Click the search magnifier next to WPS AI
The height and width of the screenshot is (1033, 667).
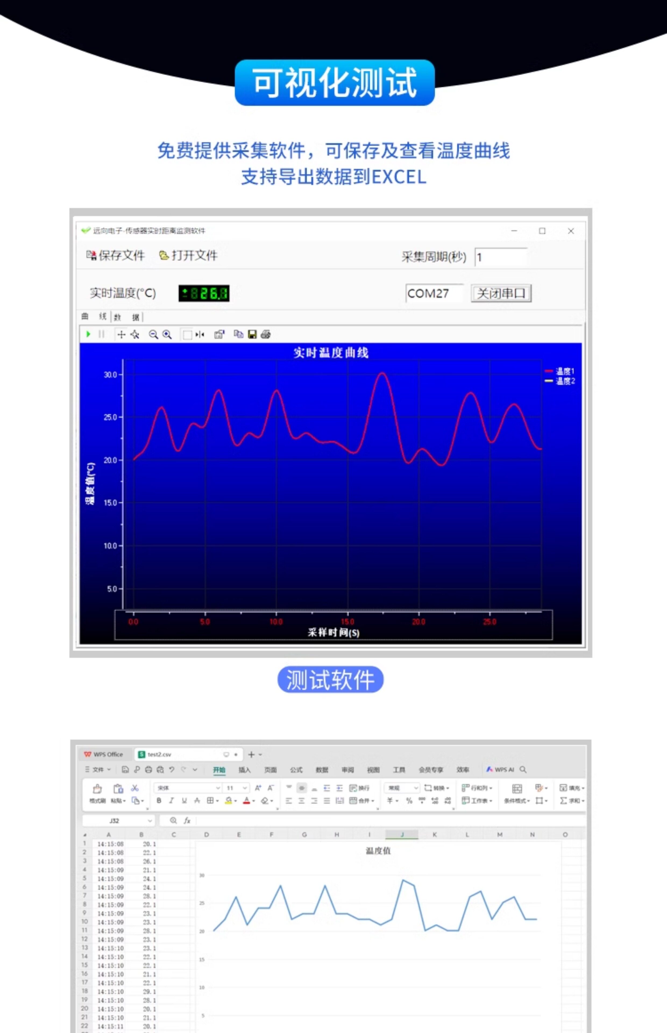[x=523, y=770]
